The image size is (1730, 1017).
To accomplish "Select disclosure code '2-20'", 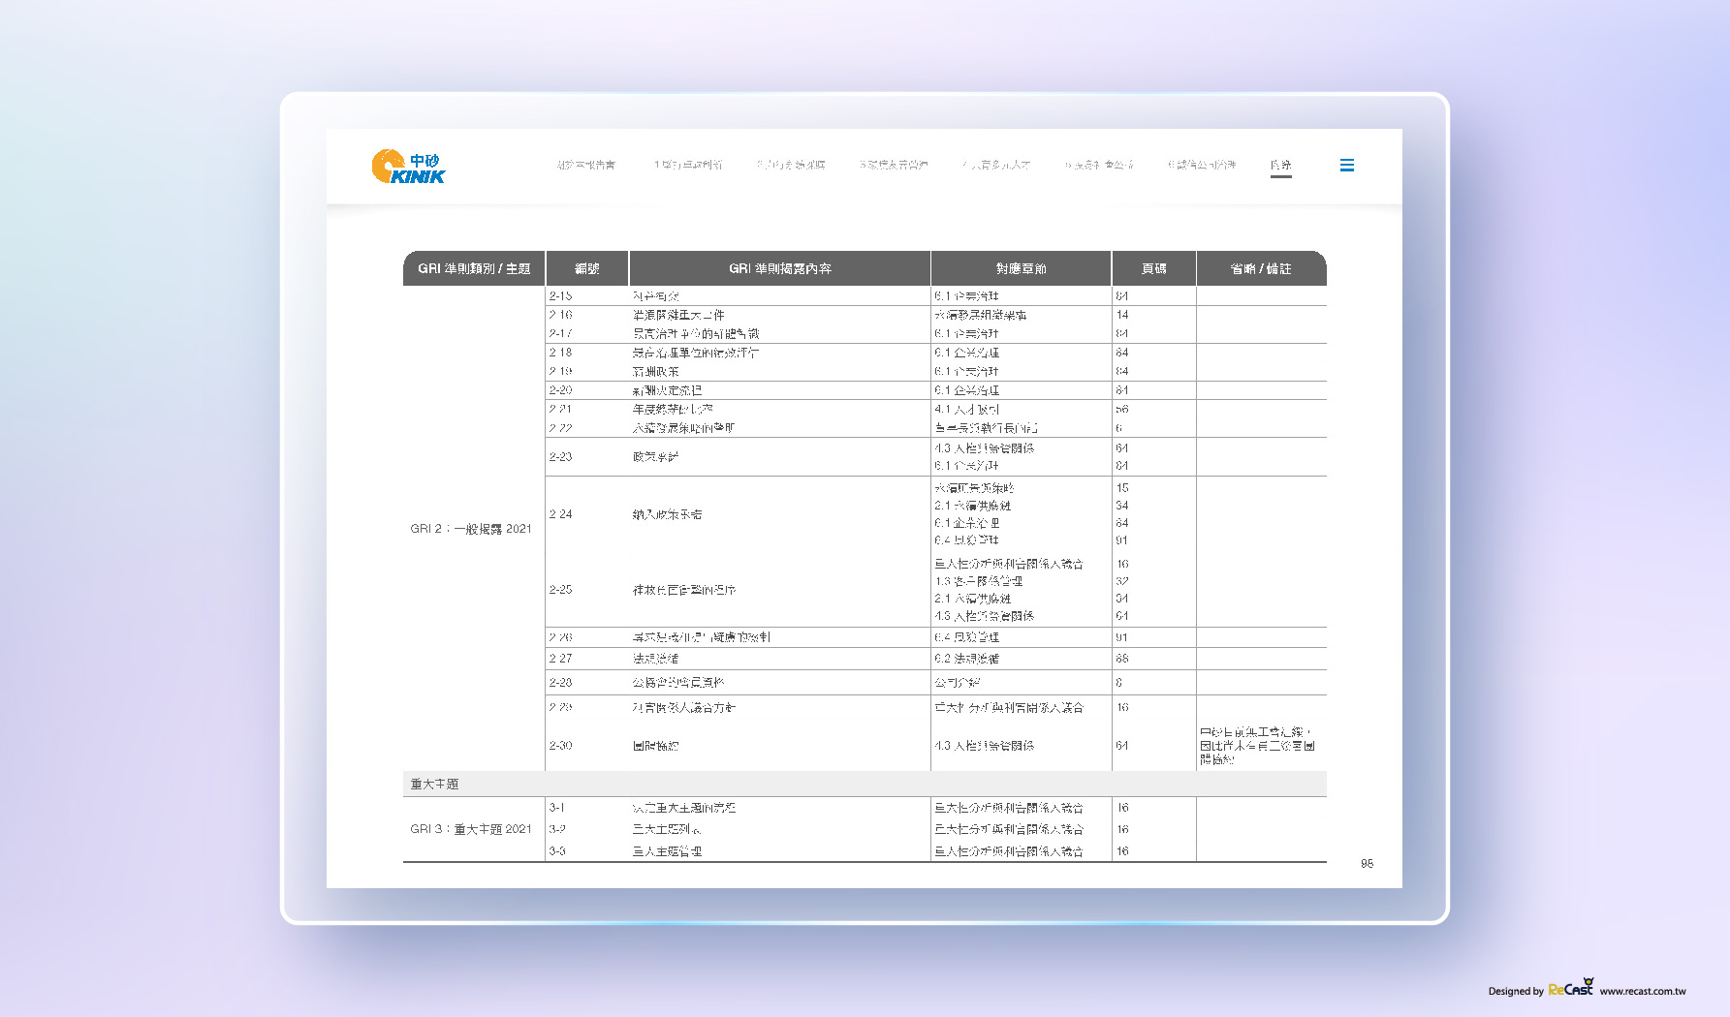I will point(560,390).
